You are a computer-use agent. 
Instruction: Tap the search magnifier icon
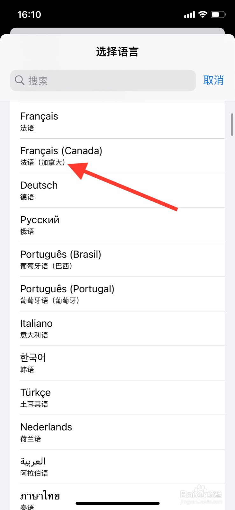(x=20, y=80)
